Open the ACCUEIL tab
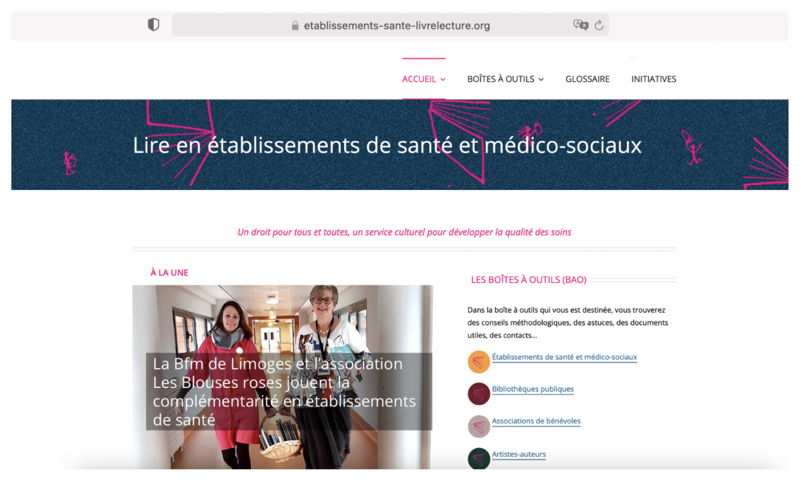Viewport: 801px width, 485px height. pos(419,79)
